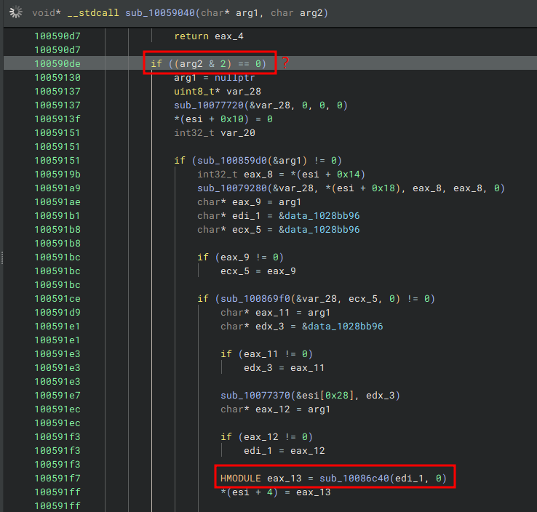Click the arg2 & 2 condition line
The width and height of the screenshot is (537, 512).
click(209, 64)
